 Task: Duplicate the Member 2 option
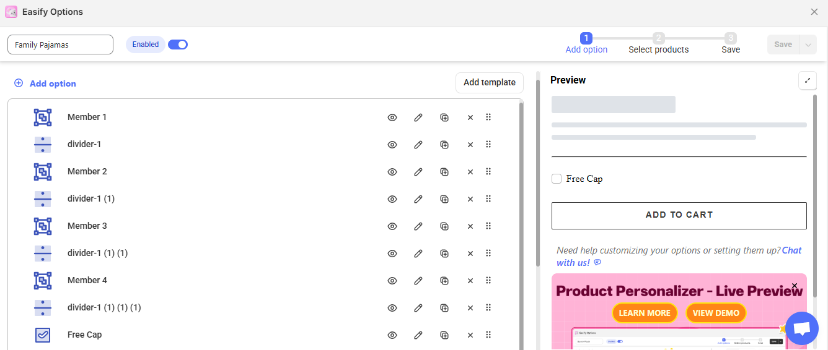[x=444, y=172]
